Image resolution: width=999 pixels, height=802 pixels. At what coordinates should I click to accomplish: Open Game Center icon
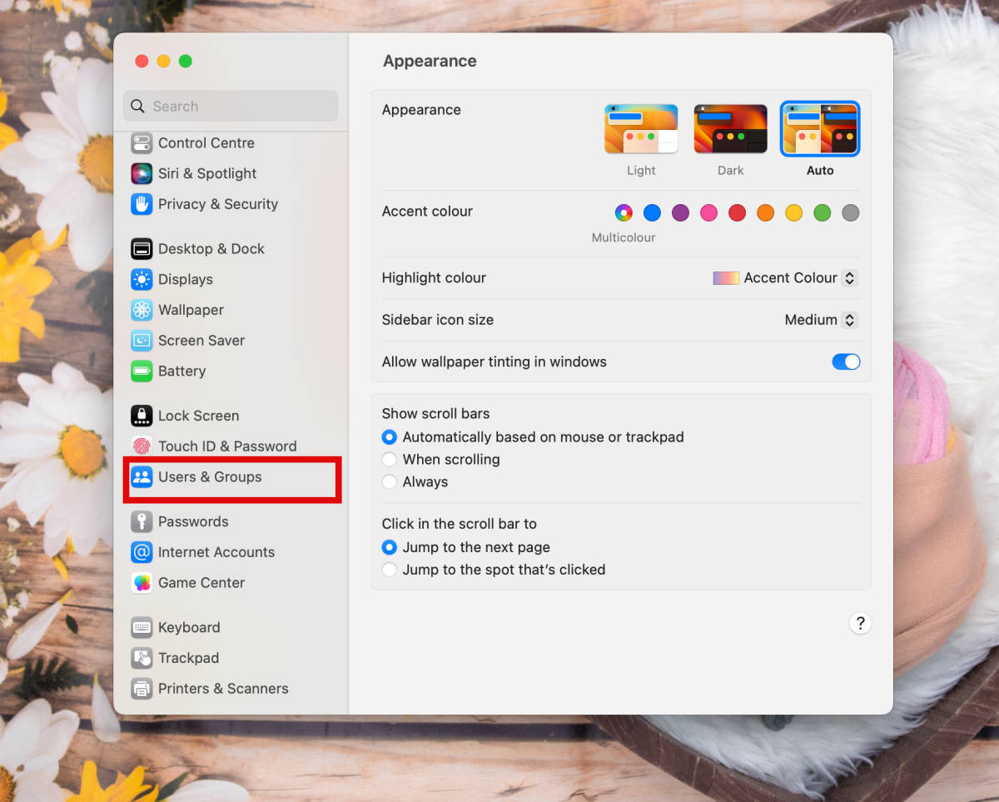[142, 583]
